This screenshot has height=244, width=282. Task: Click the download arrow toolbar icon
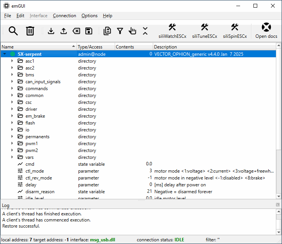pyautogui.click(x=51, y=31)
